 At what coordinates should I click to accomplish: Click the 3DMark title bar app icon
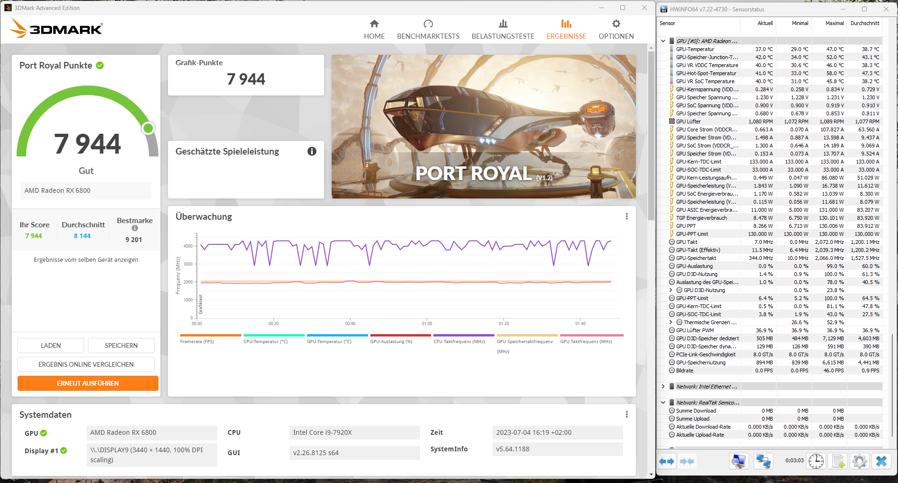click(8, 8)
